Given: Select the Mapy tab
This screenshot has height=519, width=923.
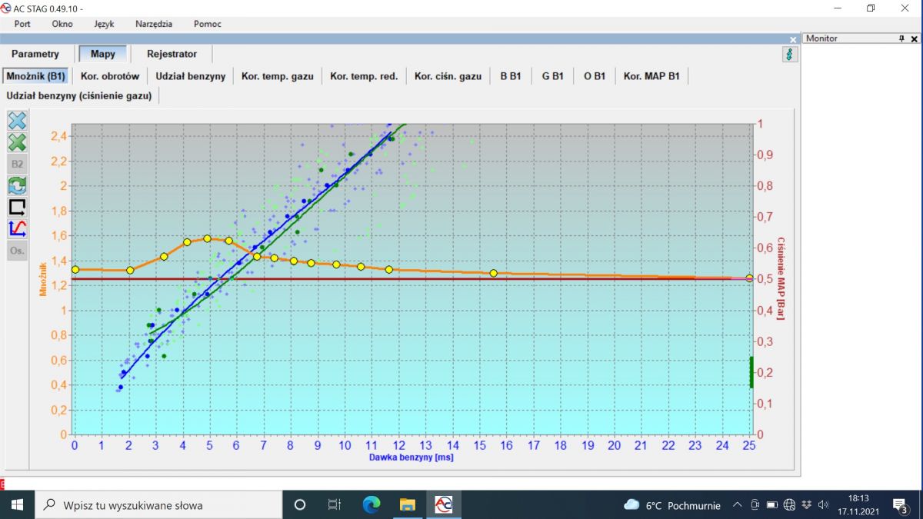Looking at the screenshot, I should (x=103, y=54).
